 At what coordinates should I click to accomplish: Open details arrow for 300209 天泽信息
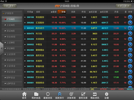(x=130, y=39)
